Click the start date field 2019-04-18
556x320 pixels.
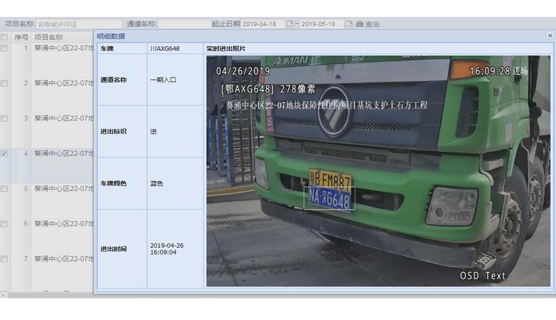coord(264,24)
